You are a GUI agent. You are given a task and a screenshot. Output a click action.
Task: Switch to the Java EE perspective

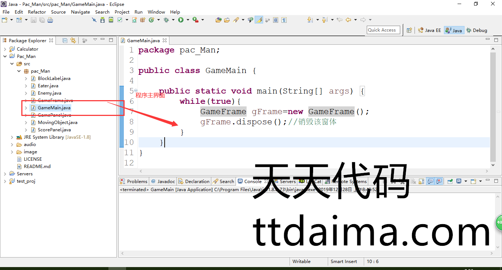point(429,30)
